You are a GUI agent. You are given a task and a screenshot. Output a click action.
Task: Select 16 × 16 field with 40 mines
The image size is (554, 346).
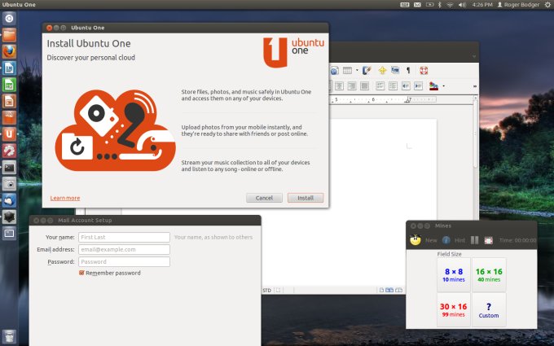[x=489, y=275]
